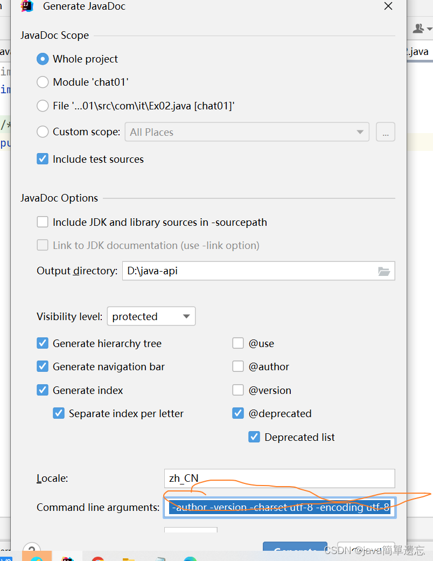Enable the @author checkbox
The width and height of the screenshot is (433, 561).
click(x=238, y=366)
